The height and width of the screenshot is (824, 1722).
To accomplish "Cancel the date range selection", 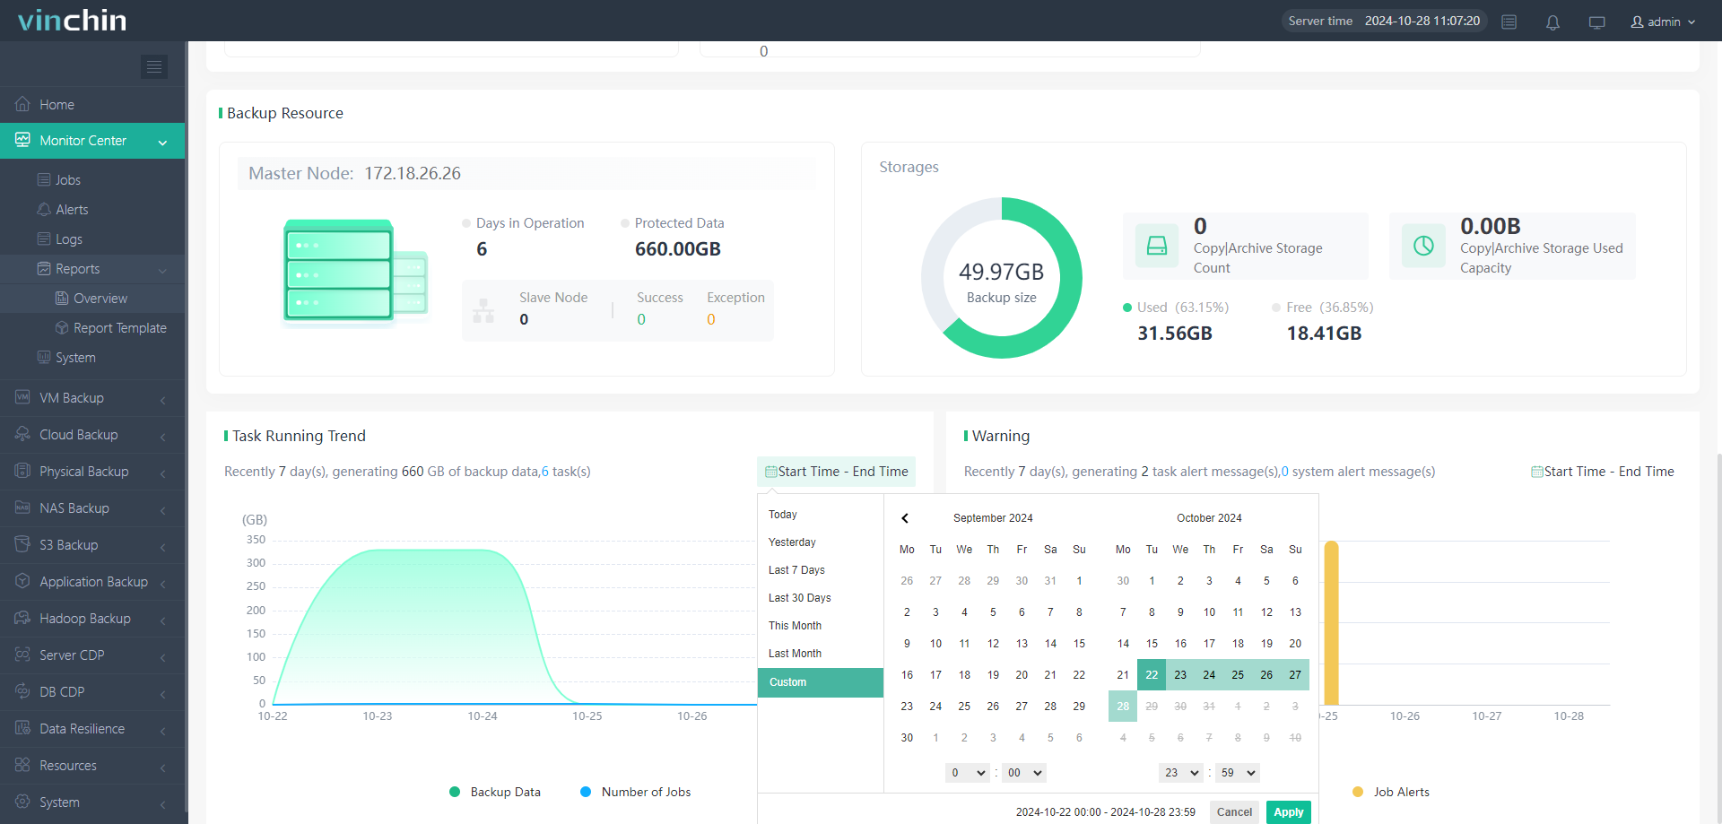I will click(x=1234, y=811).
